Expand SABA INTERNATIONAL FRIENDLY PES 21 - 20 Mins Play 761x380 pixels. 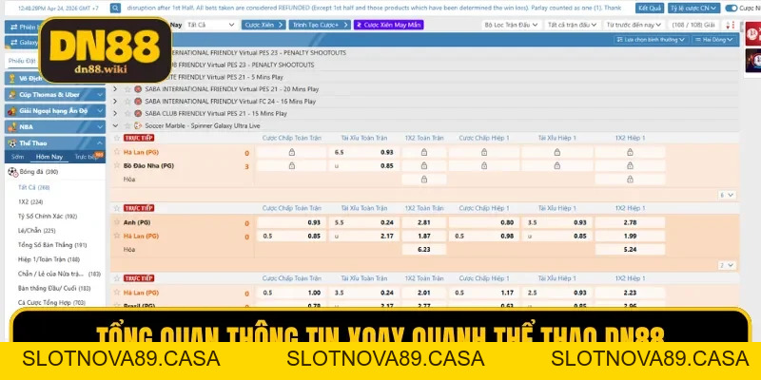[115, 89]
